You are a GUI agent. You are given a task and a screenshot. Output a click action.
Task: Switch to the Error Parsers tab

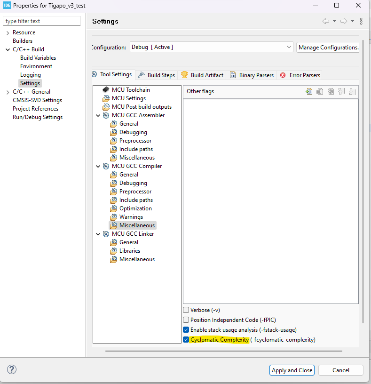pos(300,75)
